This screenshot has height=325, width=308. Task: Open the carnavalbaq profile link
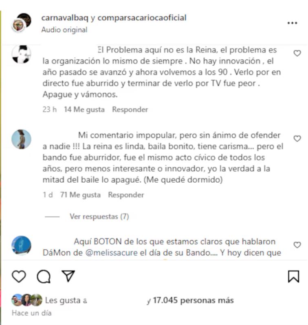click(65, 18)
